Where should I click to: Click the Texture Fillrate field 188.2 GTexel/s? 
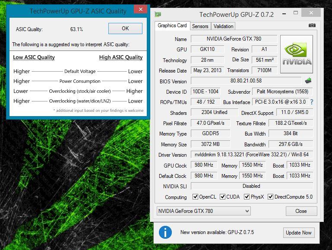coord(291,123)
